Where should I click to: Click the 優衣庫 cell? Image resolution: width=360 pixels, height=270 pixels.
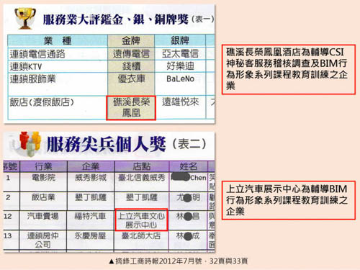click(x=131, y=78)
